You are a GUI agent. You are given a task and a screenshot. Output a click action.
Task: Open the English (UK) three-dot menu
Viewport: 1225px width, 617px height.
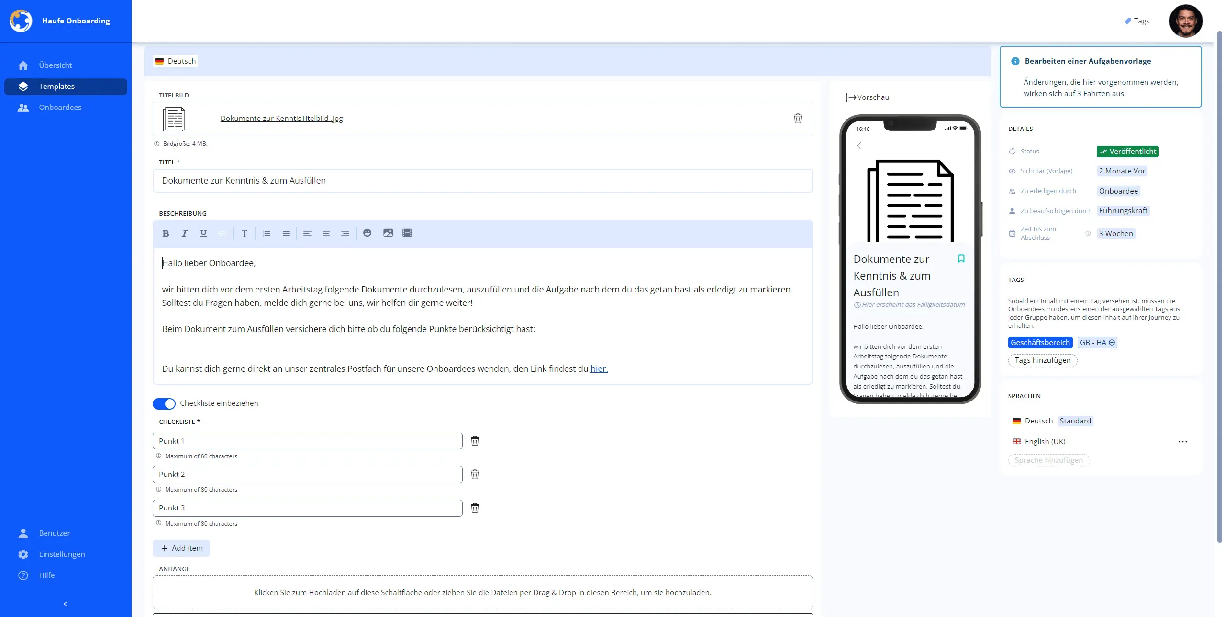point(1182,442)
